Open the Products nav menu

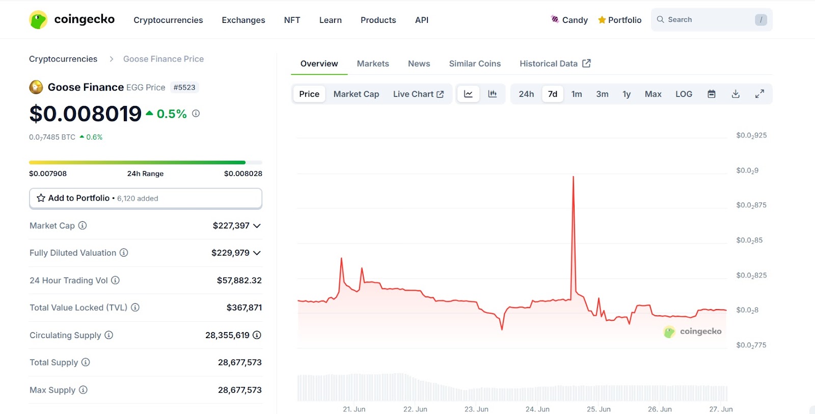[x=378, y=20]
